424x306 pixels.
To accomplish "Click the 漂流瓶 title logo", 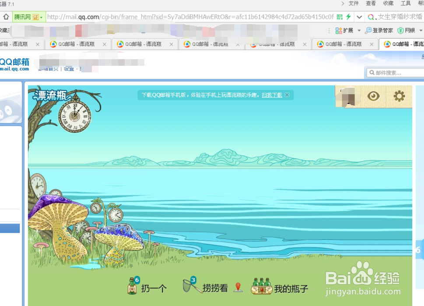I will [50, 96].
